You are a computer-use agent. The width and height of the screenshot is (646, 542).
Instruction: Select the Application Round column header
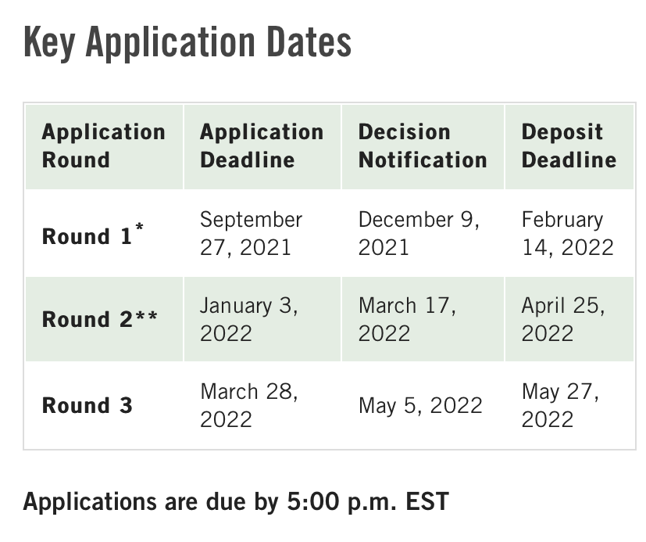104,146
